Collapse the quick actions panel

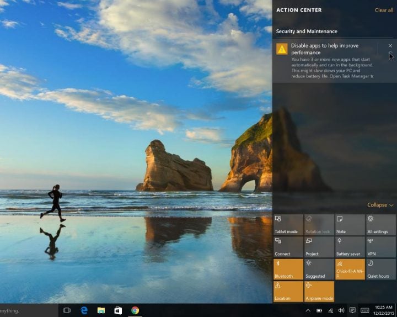(380, 205)
